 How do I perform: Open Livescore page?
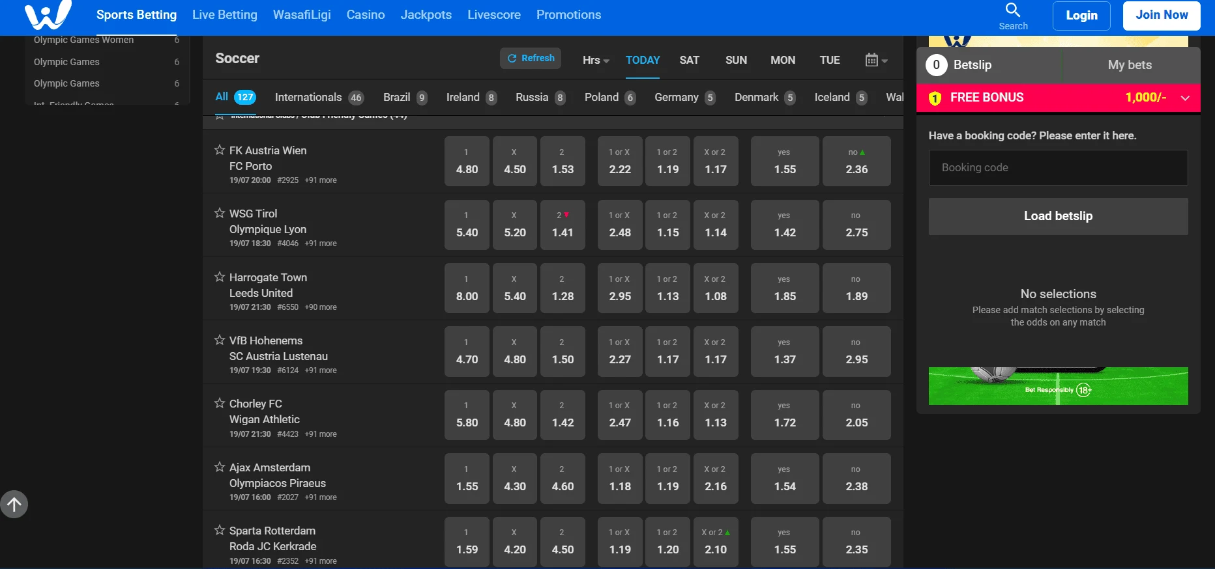(x=493, y=14)
